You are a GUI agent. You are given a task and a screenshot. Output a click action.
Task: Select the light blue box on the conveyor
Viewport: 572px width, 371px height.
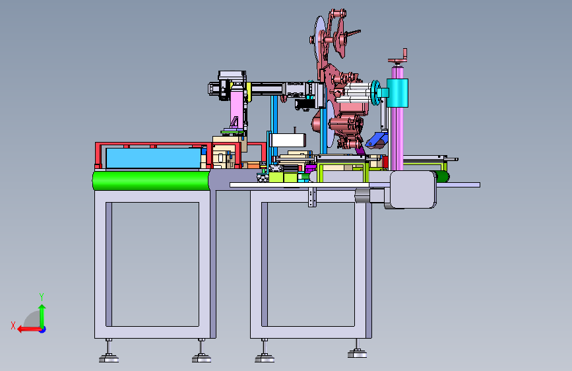point(154,158)
